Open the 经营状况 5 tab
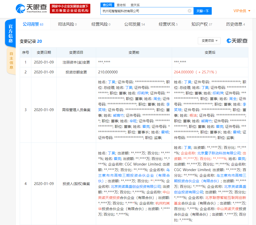 pos(168,24)
